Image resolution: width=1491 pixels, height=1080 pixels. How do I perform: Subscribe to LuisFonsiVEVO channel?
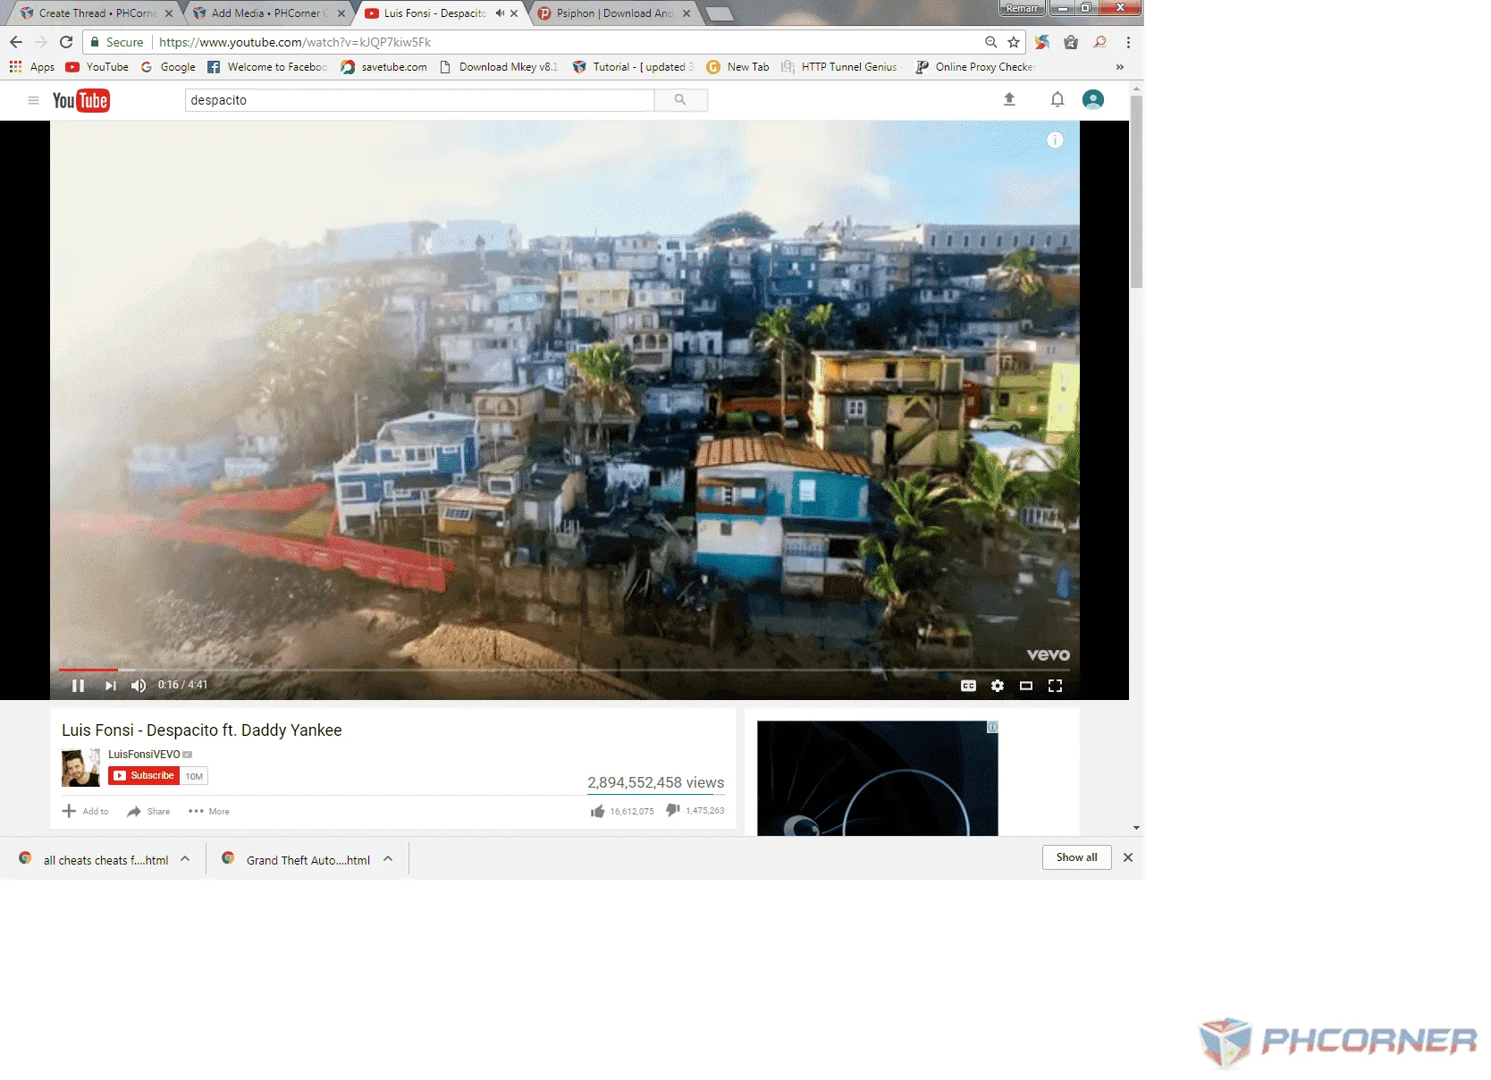pos(144,776)
